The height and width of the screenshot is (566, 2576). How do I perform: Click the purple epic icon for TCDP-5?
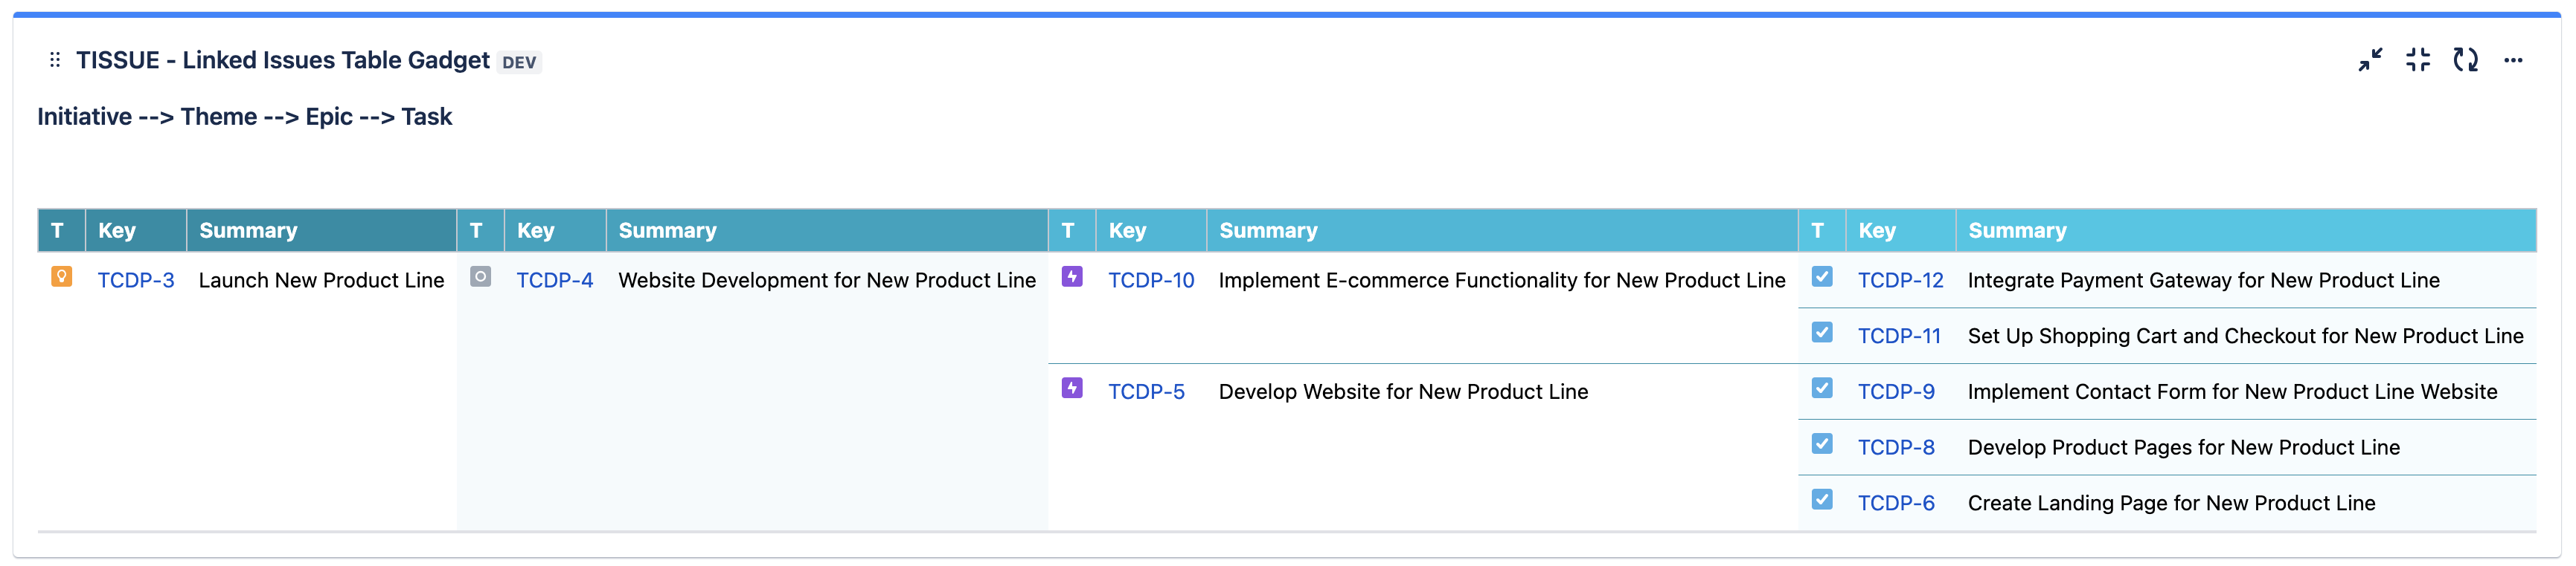1071,388
